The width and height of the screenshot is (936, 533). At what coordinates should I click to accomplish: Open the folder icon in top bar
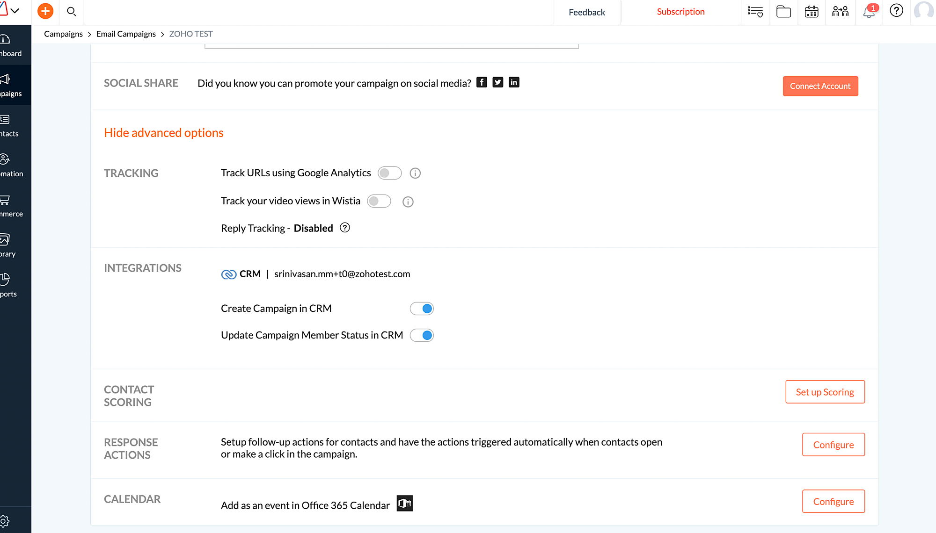pos(783,12)
